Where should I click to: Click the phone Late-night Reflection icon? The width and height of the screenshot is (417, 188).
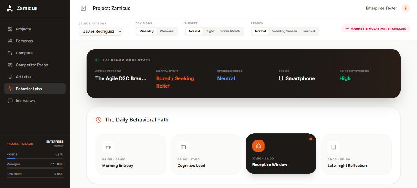334,147
